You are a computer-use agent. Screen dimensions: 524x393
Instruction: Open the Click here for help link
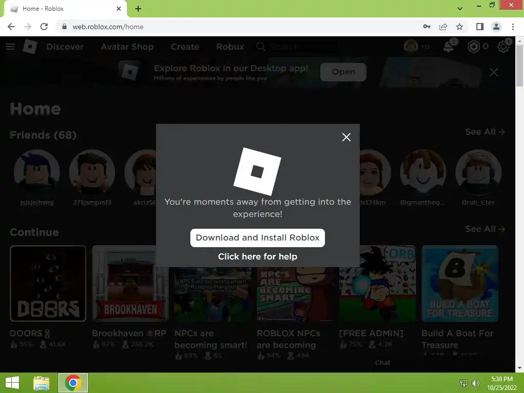257,256
